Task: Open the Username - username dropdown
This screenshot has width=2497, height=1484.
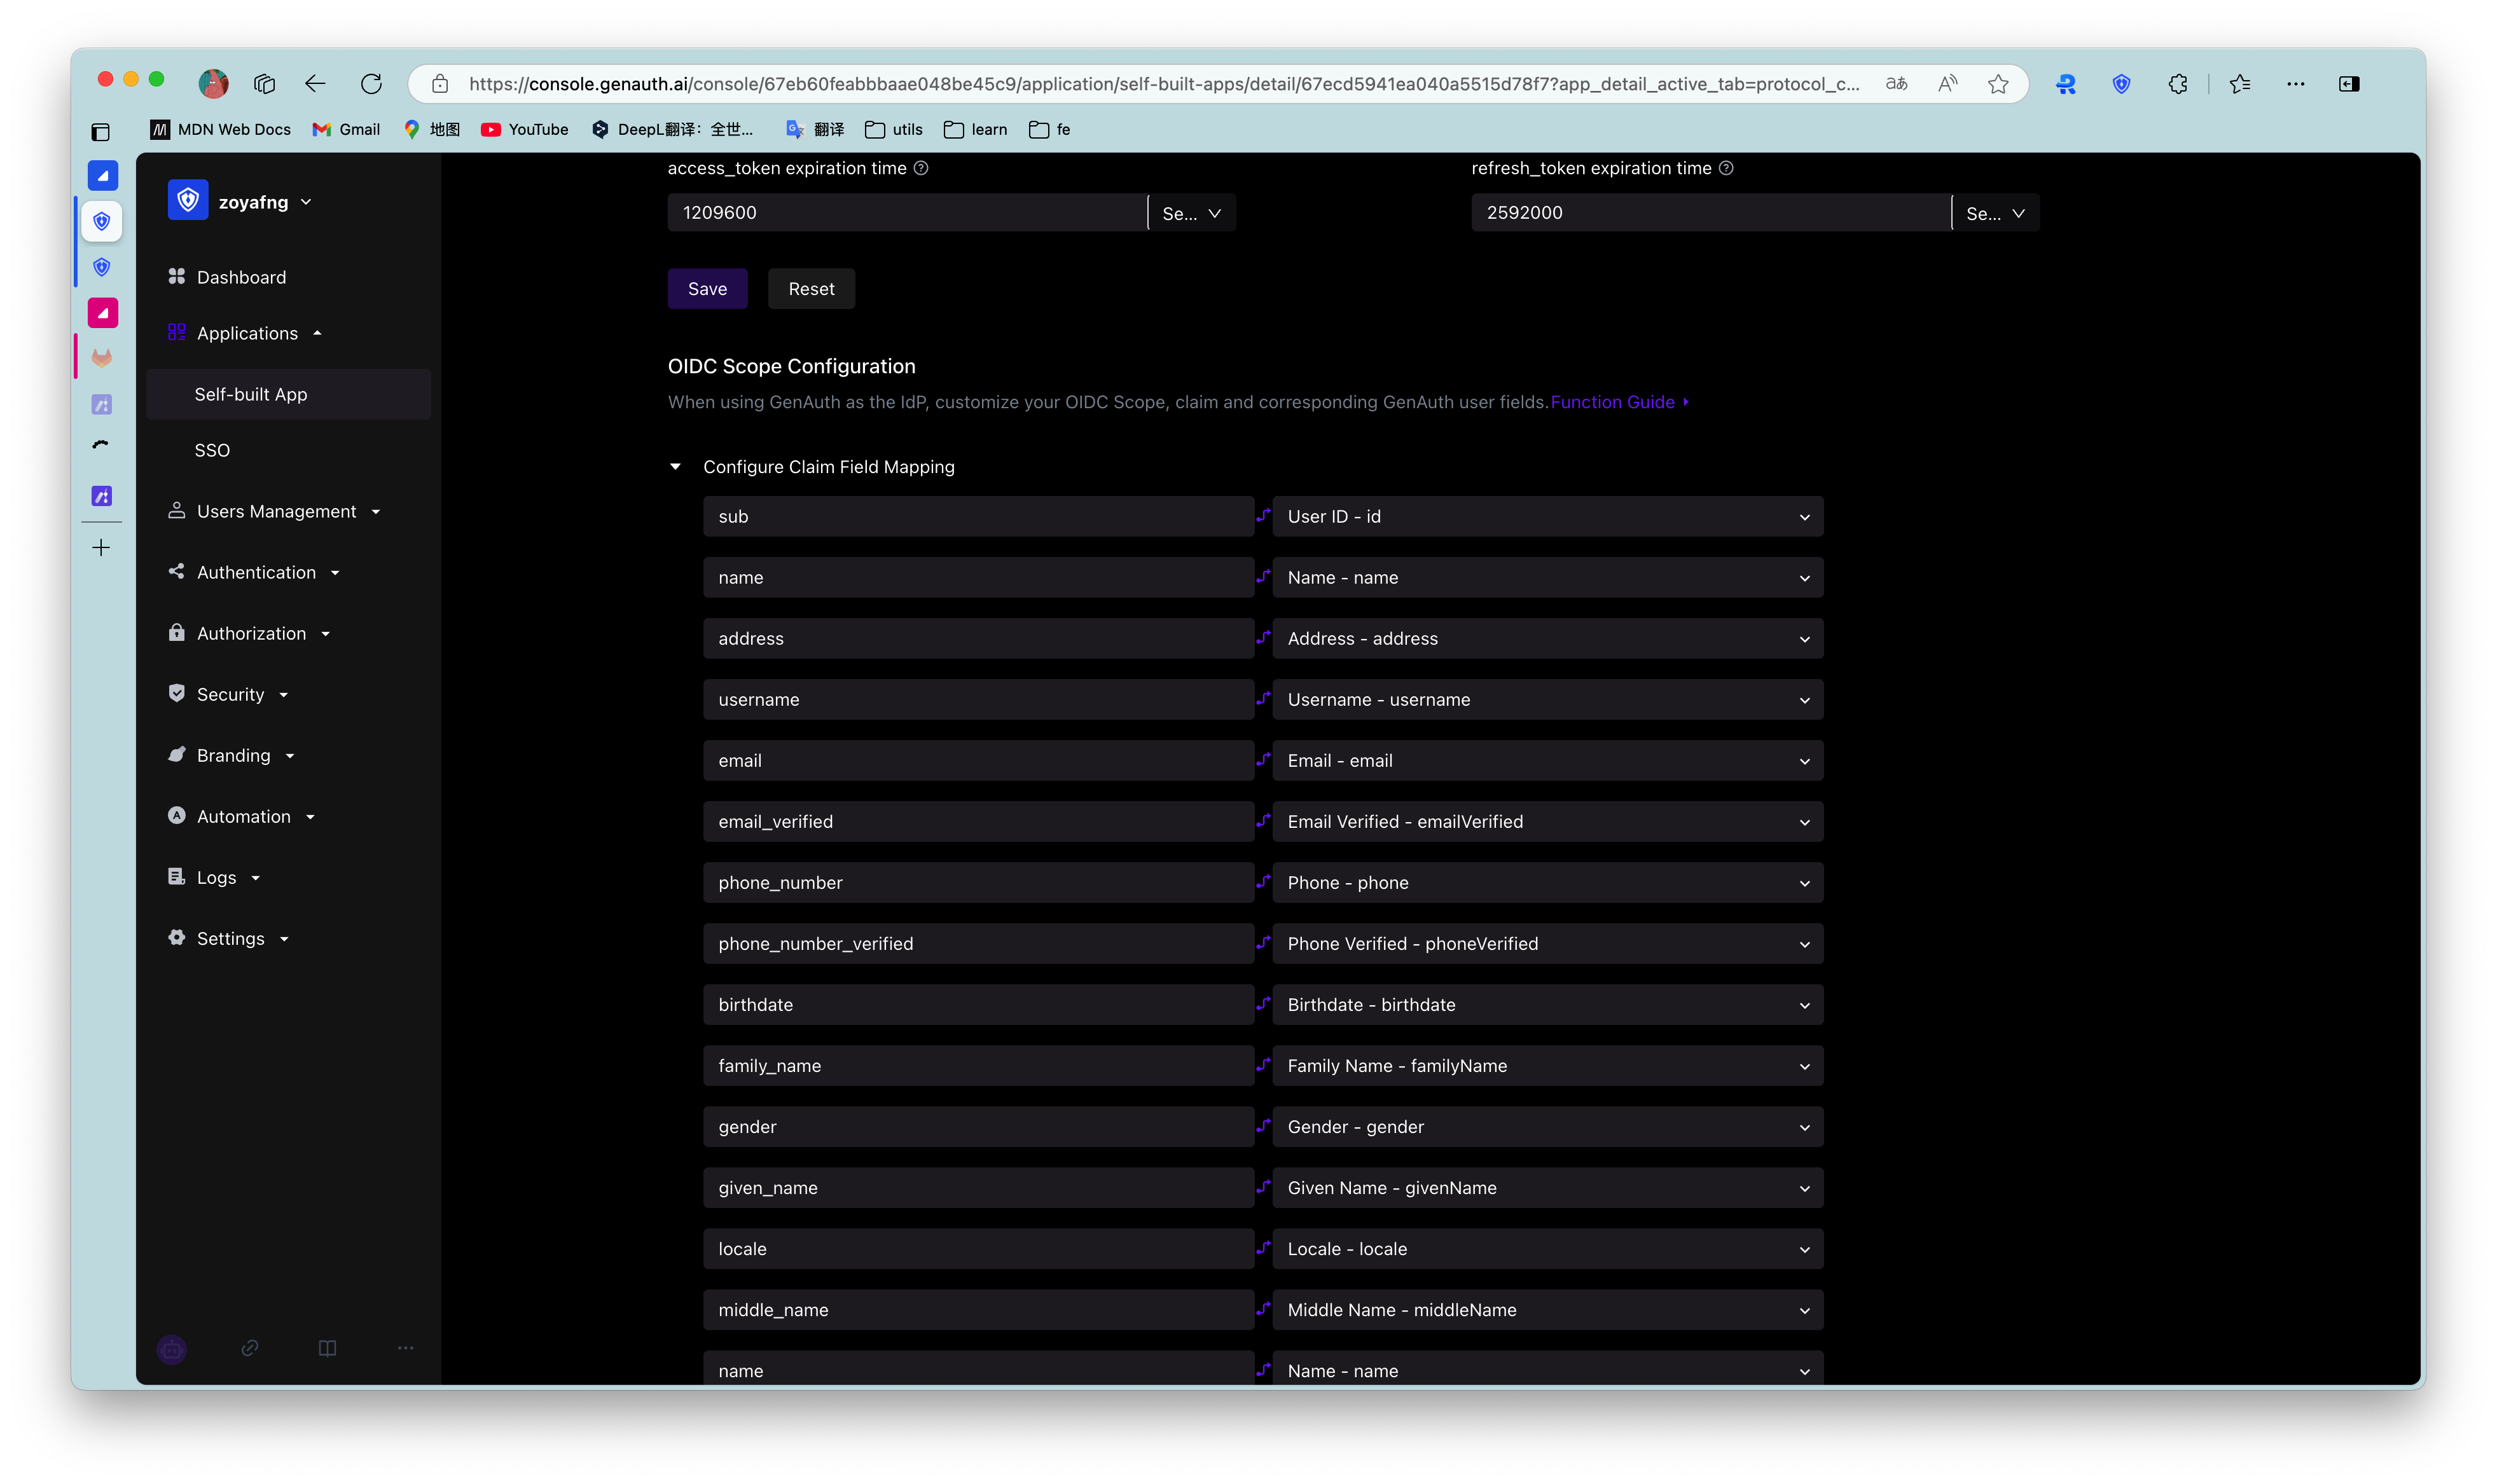Action: (1547, 700)
